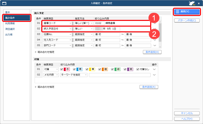Click the green 緑 color swatch
Screen dimensions: 203x124
(117, 69)
